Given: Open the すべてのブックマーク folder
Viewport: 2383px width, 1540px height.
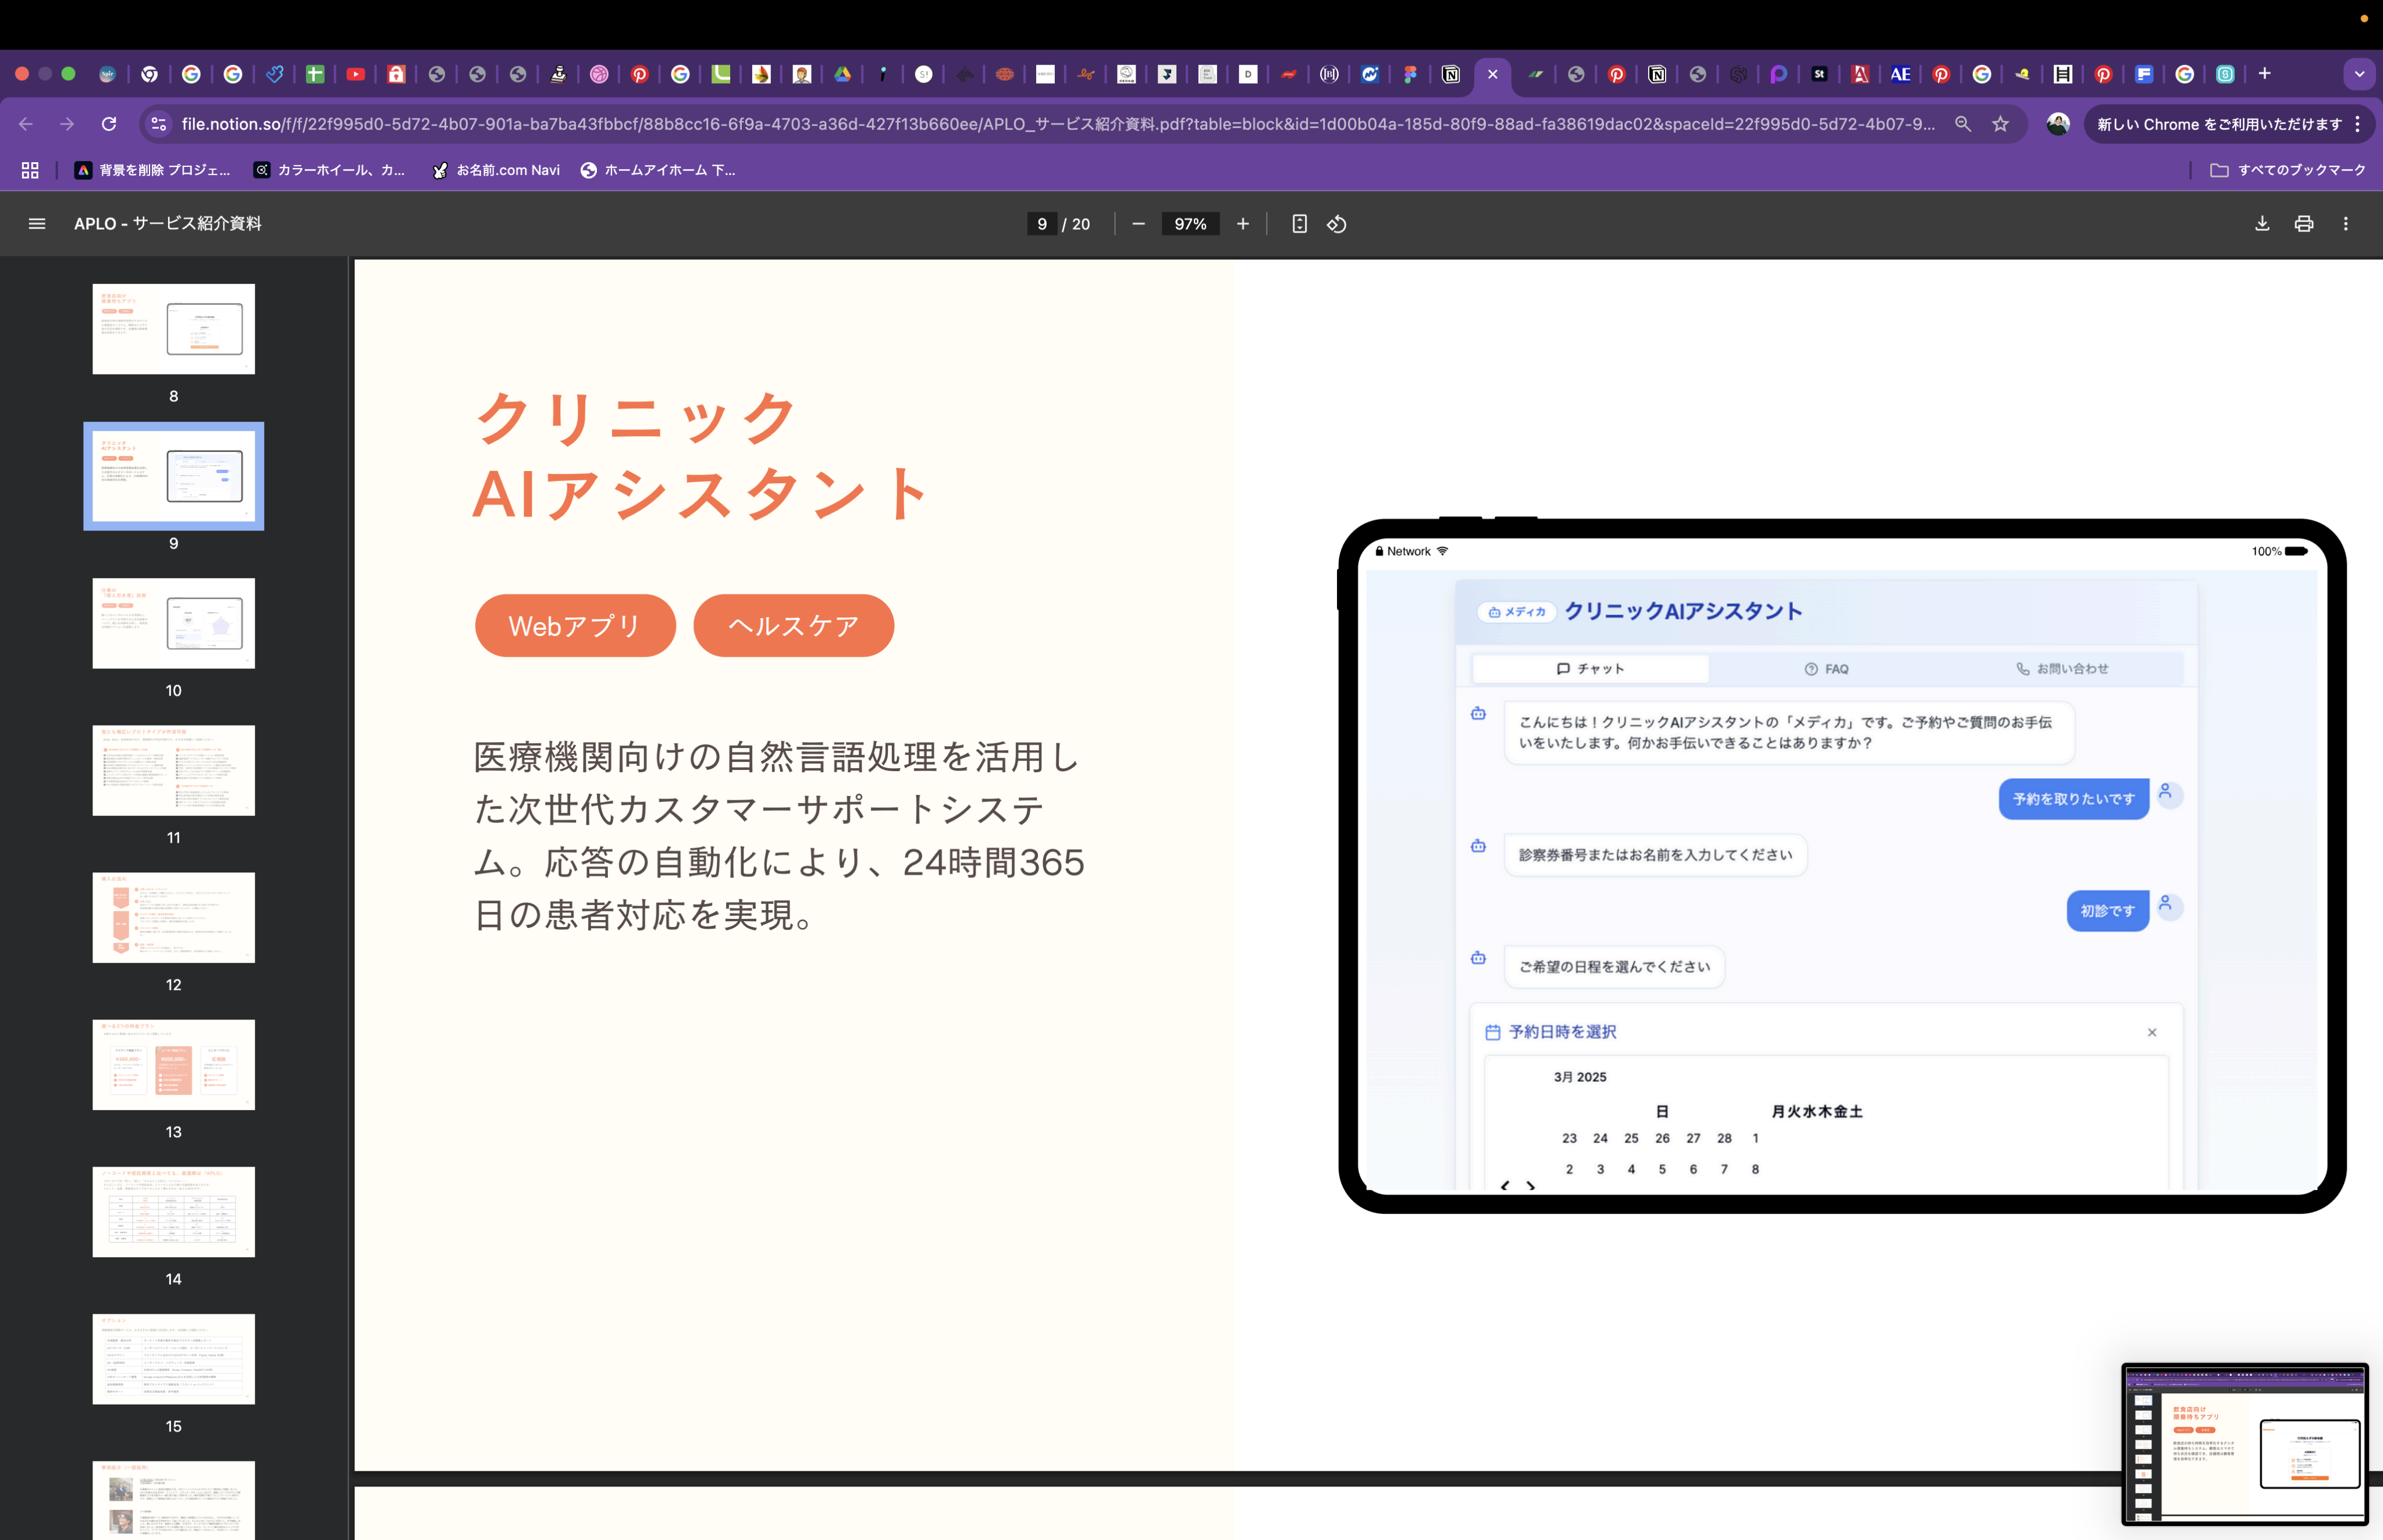Looking at the screenshot, I should [x=2287, y=170].
